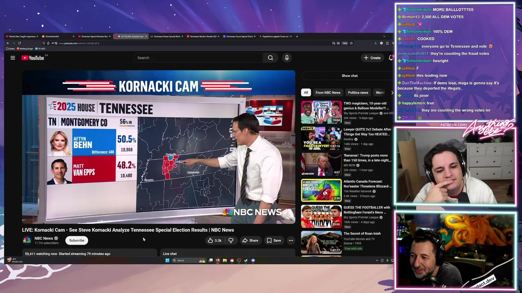522x293 pixels.
Task: Open Steam from the taskbar
Action: (x=246, y=260)
